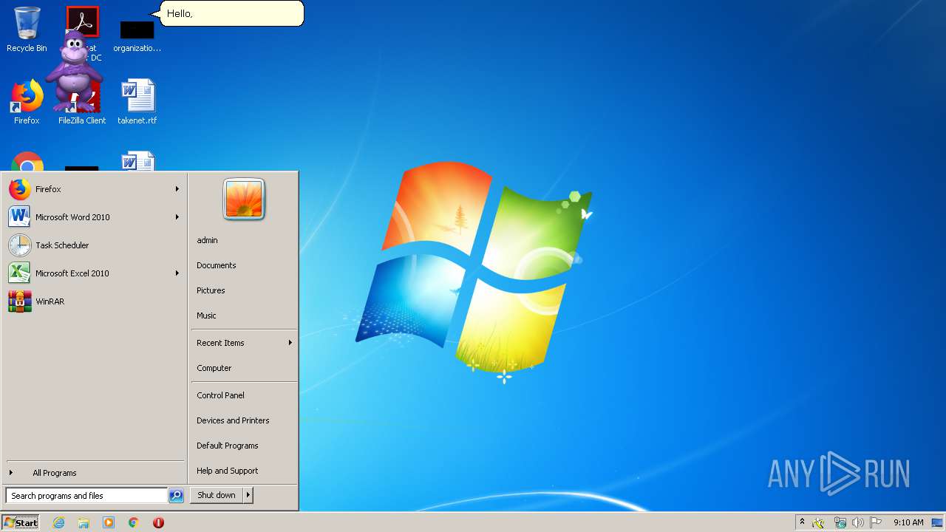Click the Start button on the taskbar
Image resolution: width=946 pixels, height=532 pixels.
point(21,522)
